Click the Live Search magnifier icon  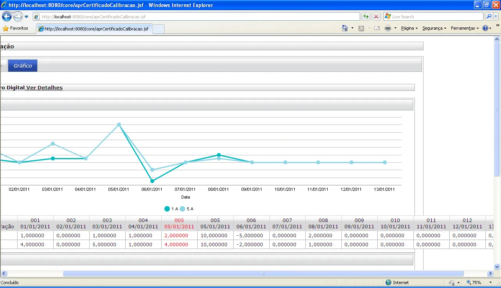(x=489, y=16)
